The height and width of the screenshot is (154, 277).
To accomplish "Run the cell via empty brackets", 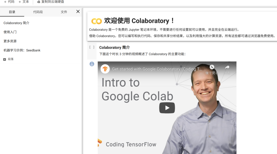I will click(92, 47).
